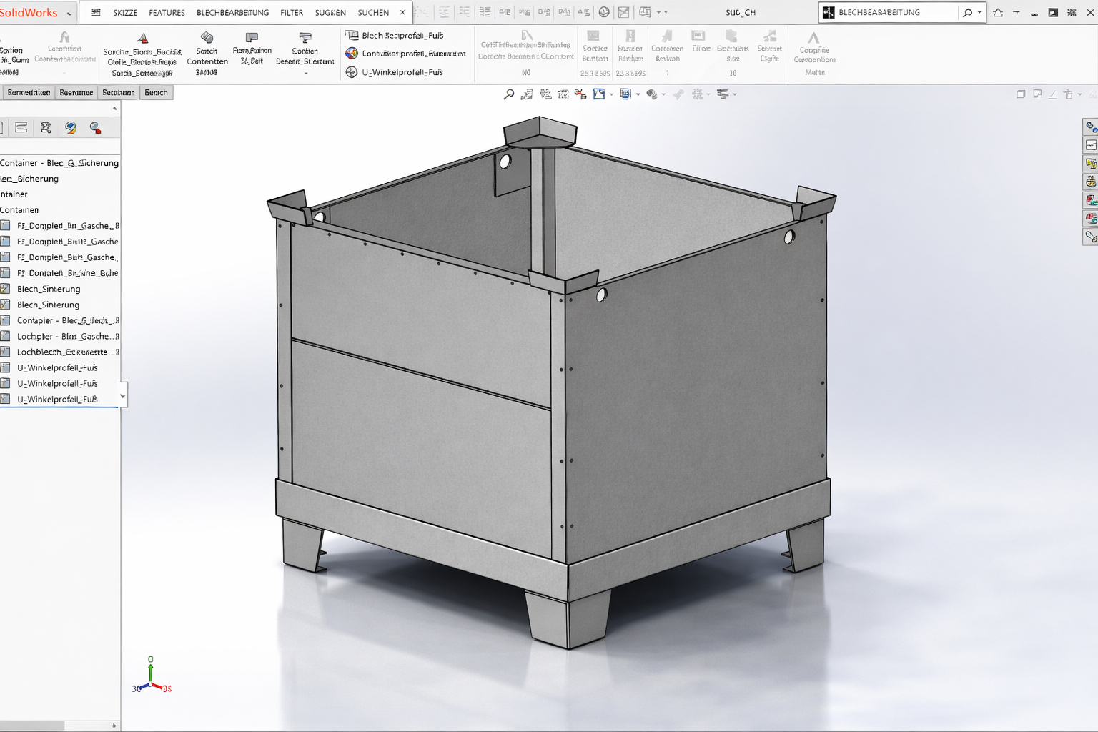Click the left panel tab icon with red marker

coord(95,127)
